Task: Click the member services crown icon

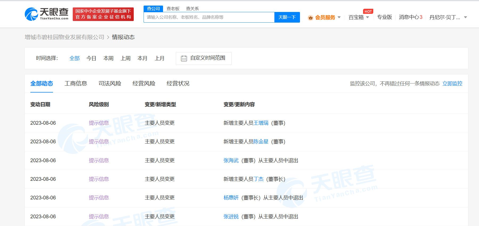Action: [x=310, y=18]
